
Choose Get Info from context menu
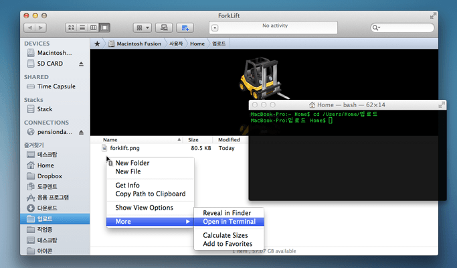[x=151, y=185]
